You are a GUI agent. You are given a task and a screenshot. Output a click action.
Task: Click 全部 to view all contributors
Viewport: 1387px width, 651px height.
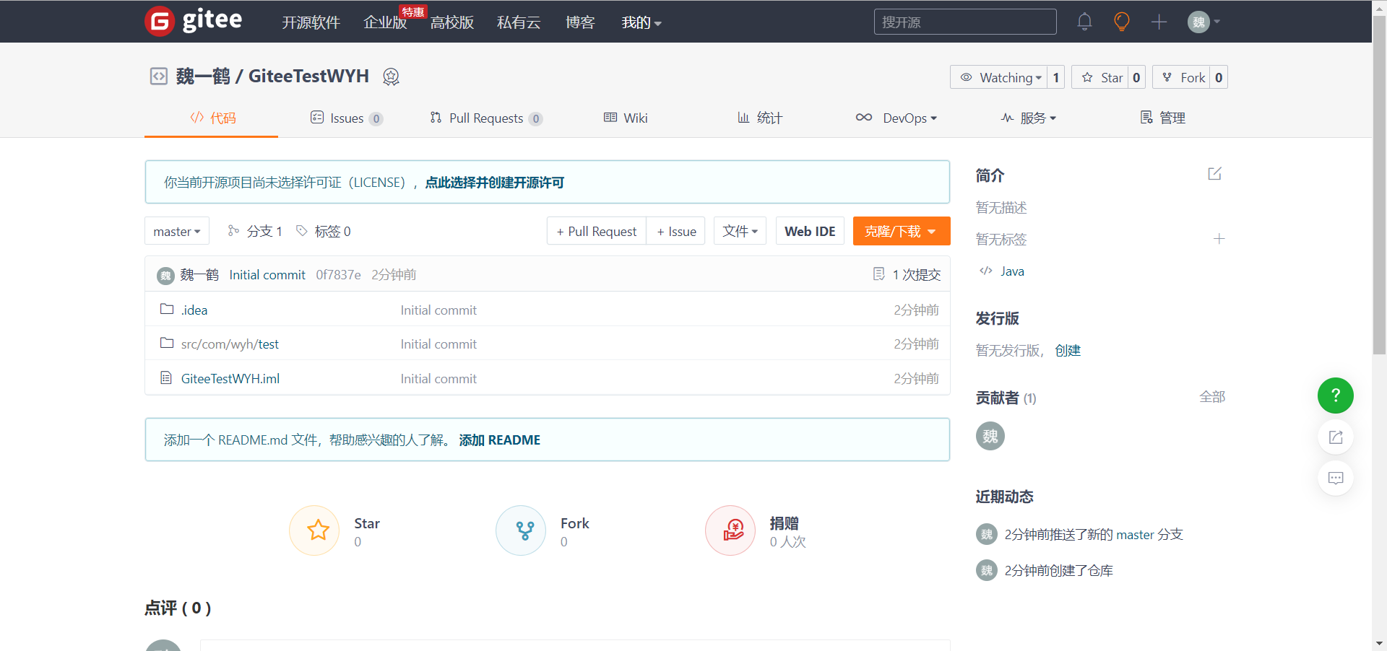[x=1212, y=396]
